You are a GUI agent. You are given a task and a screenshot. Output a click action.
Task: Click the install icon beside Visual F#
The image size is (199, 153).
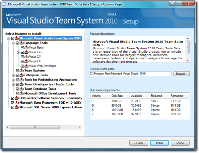tap(27, 61)
